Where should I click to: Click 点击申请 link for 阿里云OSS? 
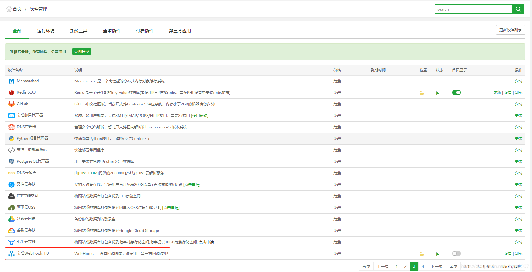click(x=171, y=208)
